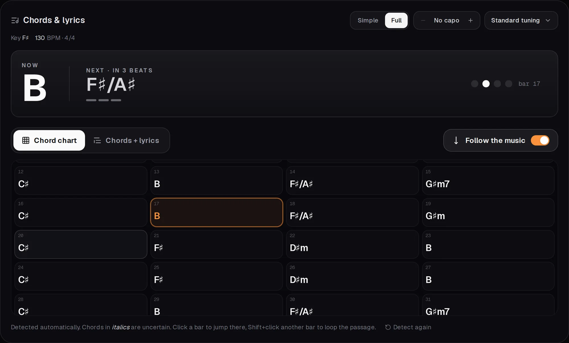Select bar 14 F♯/A♯
Viewport: 569px width, 343px height.
tap(352, 180)
